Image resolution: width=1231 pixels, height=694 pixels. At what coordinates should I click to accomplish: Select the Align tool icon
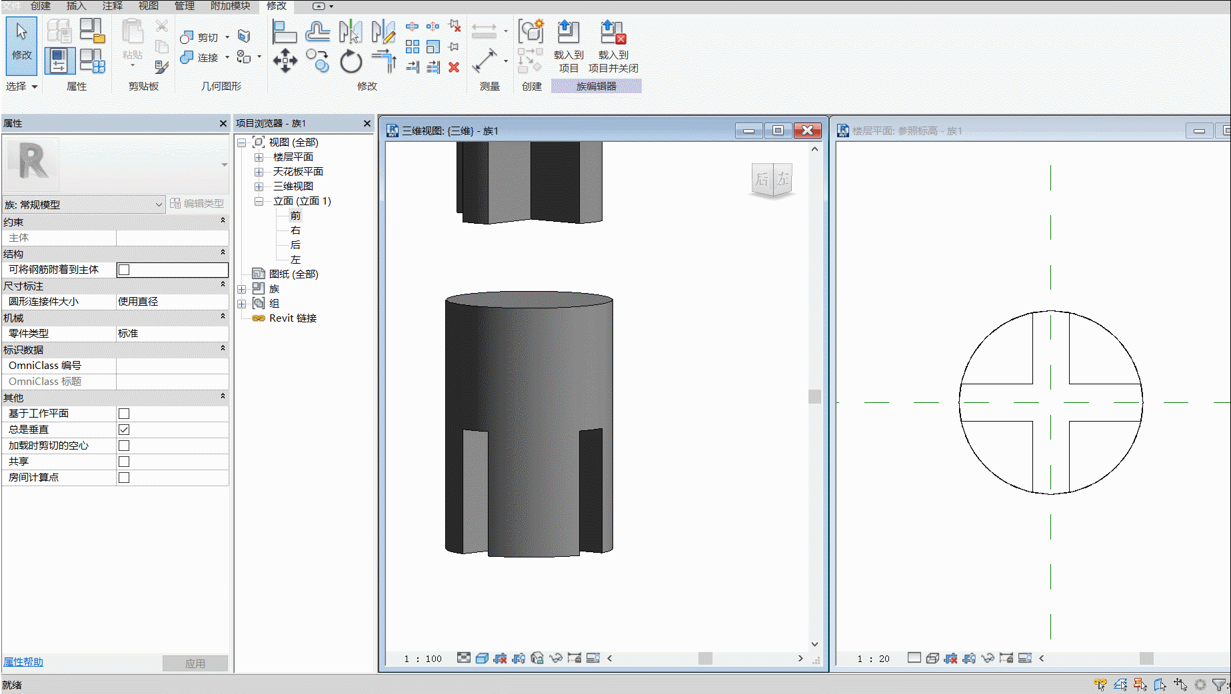(x=285, y=31)
